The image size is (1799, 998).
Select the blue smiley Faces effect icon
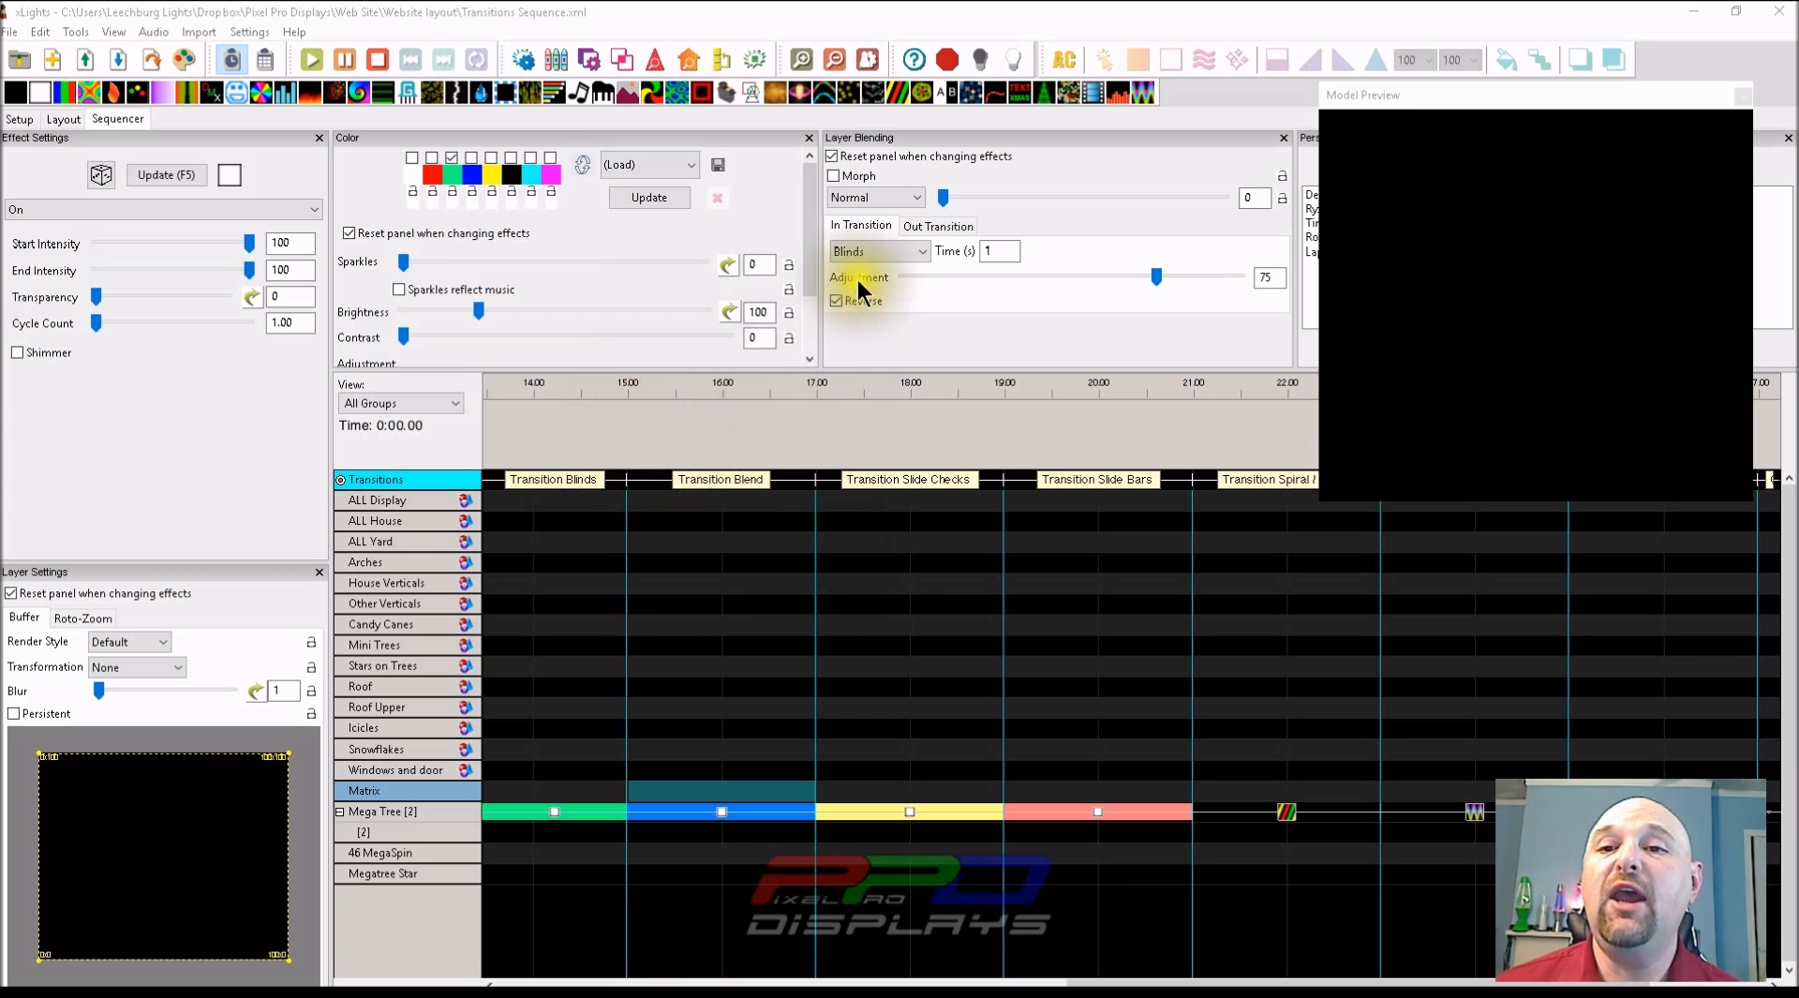[x=236, y=93]
